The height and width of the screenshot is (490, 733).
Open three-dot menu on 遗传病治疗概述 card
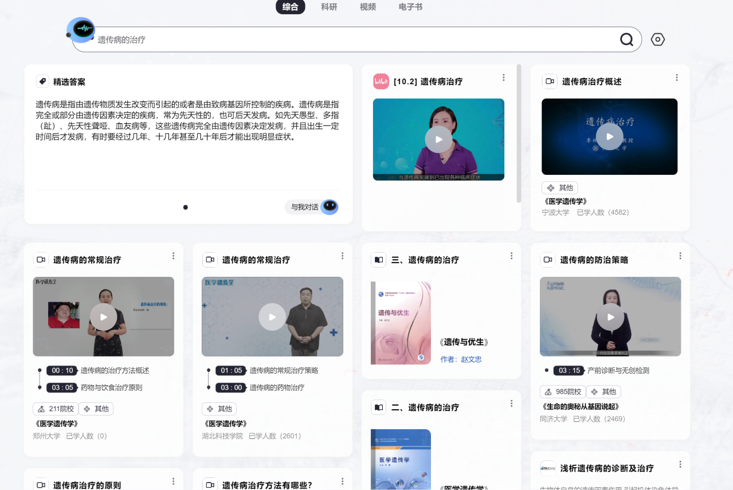676,77
